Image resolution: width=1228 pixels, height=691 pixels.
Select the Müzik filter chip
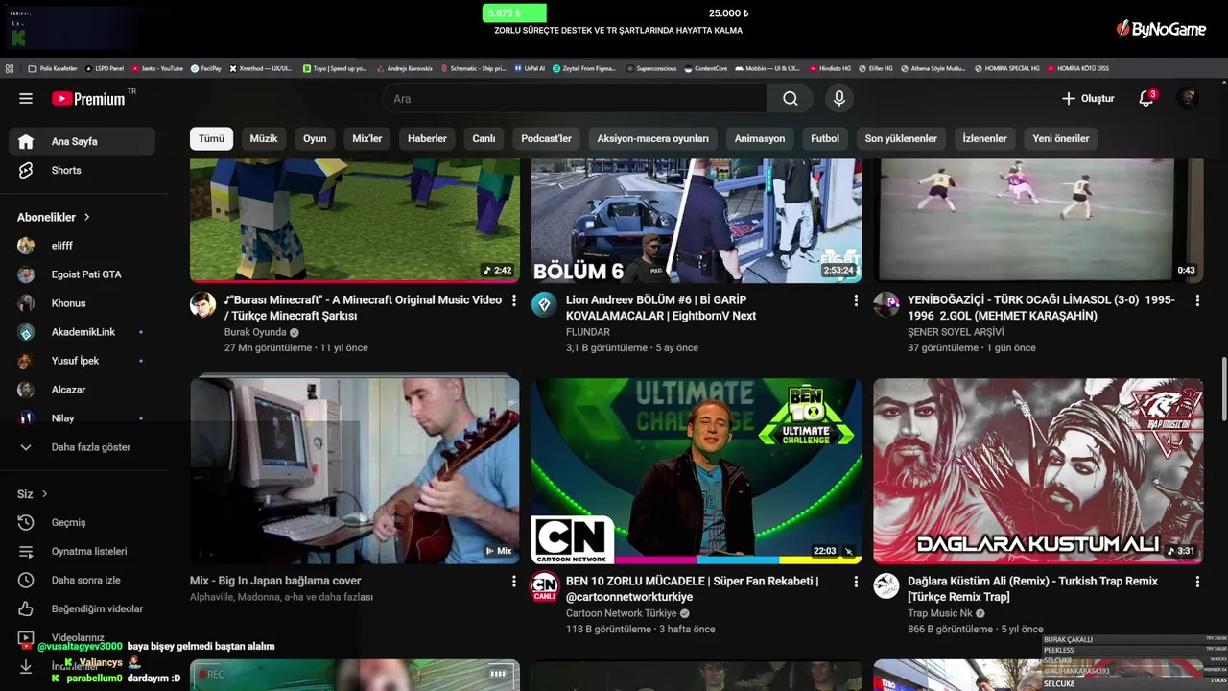coord(264,138)
